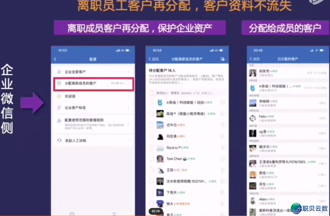330x216 pixels.
Task: Select the checkbox next to A陈俊 customer
Action: pos(151,102)
